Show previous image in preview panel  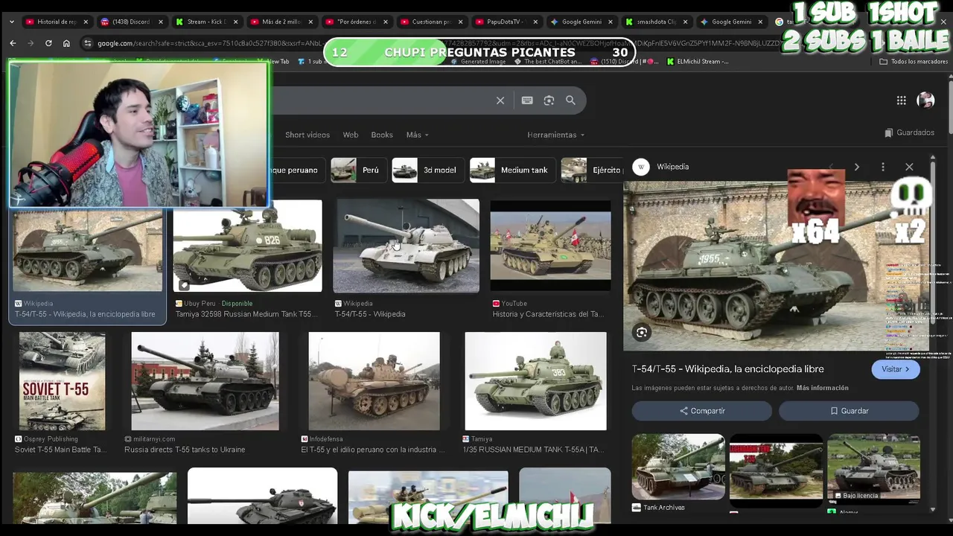coord(831,167)
